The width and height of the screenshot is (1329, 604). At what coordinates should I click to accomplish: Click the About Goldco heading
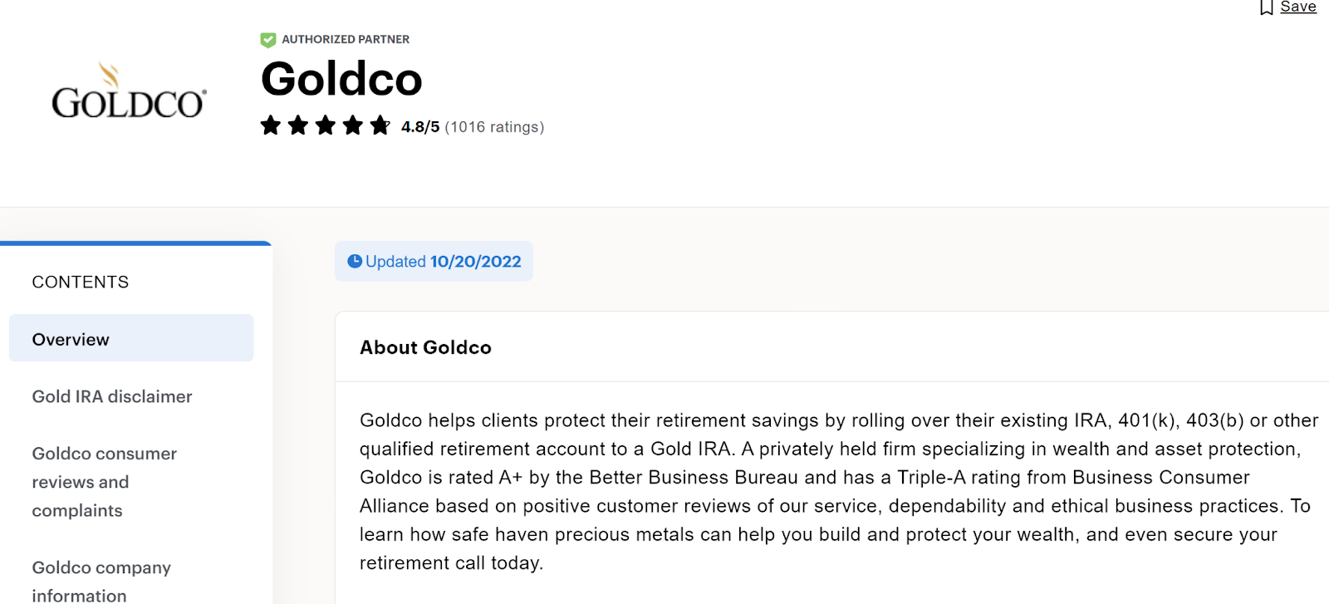point(425,347)
